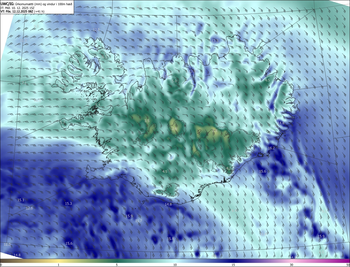The image size is (350, 267).
Task: Click the initial time line 'IT: Mið. 10. 12. 2025 15Z'
Action: pyautogui.click(x=17, y=8)
